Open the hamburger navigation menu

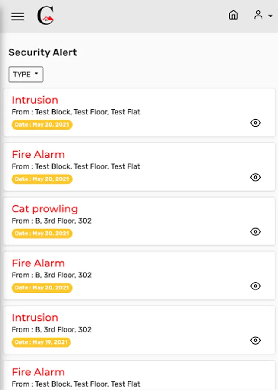point(18,16)
